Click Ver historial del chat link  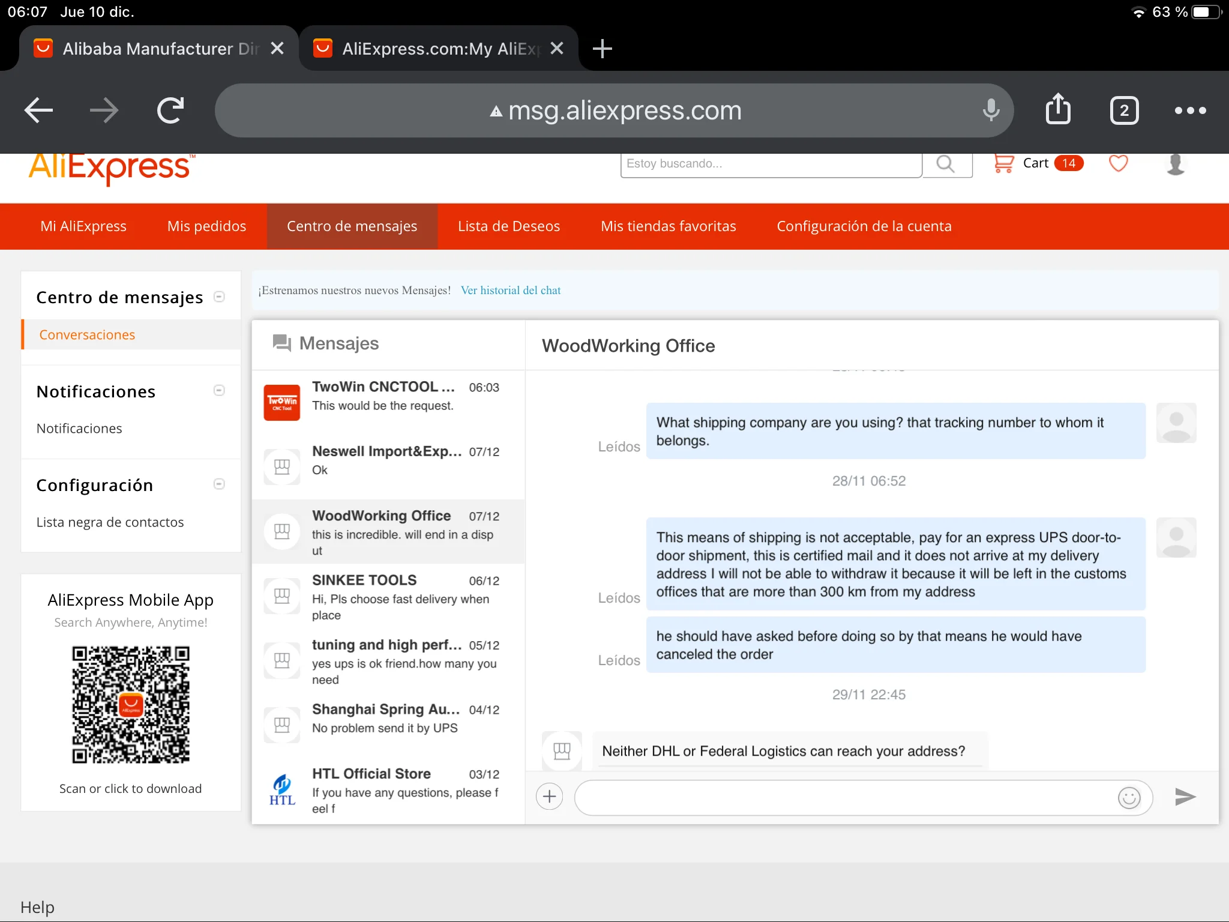tap(511, 291)
